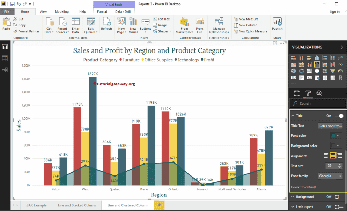Open the Format ribbon tab
Viewport: 347px width, 211px height.
[x=102, y=11]
